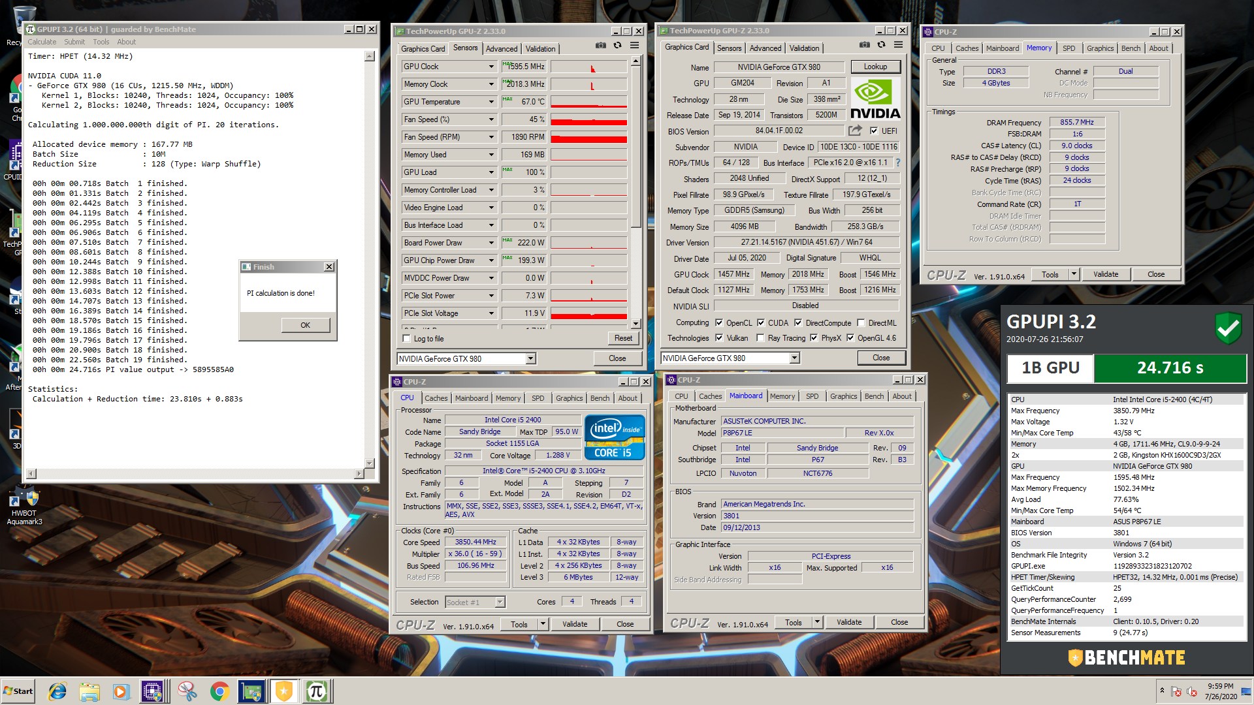Screen dimensions: 1254x705
Task: Click GPUPI log vertical scrollbar up arrow
Action: [370, 56]
